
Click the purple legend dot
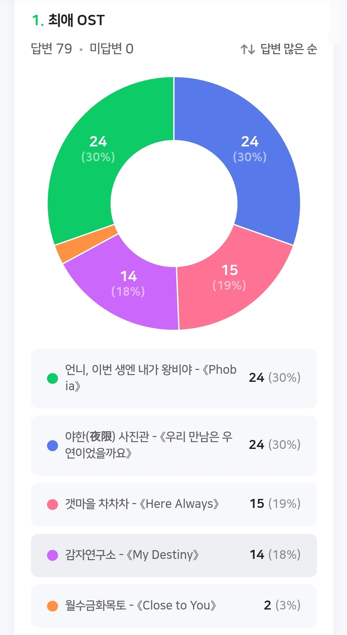(53, 555)
